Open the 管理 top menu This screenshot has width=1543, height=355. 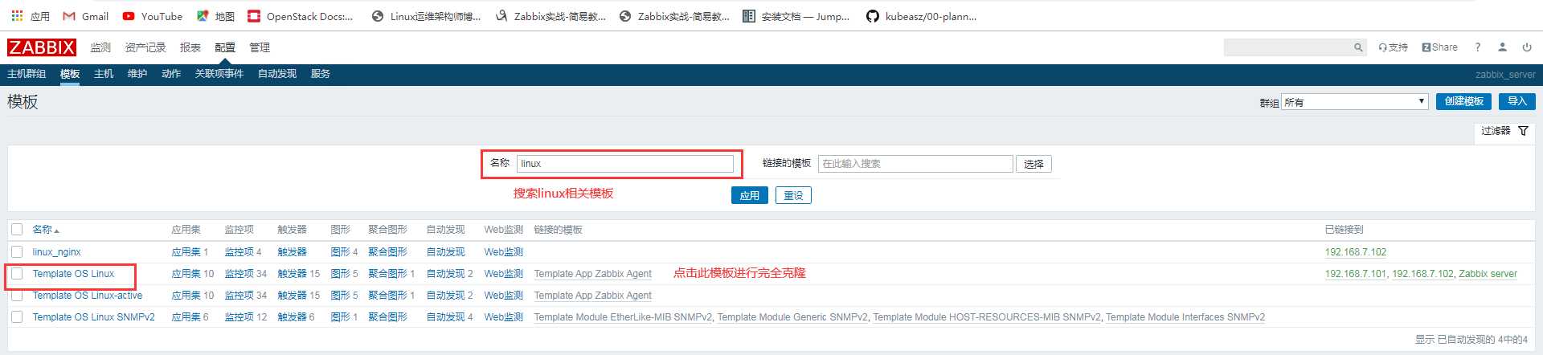(260, 47)
